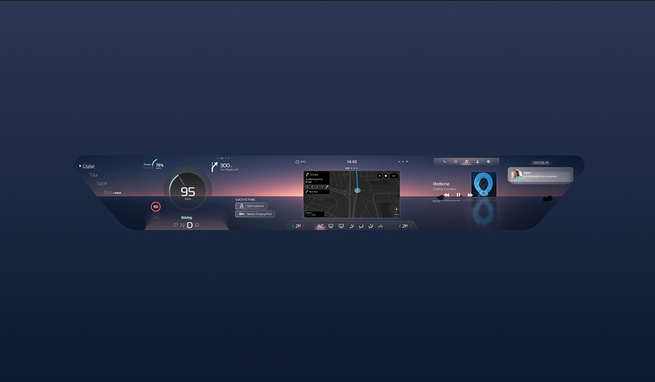Click the cloud weather icon
Image resolution: width=655 pixels, height=382 pixels.
(298, 162)
